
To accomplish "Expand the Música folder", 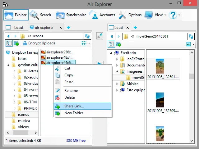I will pos(117,84).
